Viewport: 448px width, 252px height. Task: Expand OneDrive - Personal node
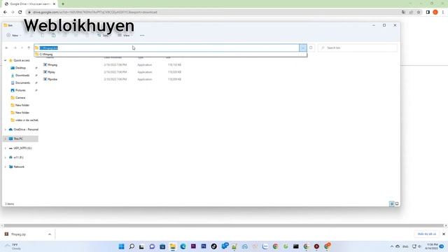click(5, 129)
